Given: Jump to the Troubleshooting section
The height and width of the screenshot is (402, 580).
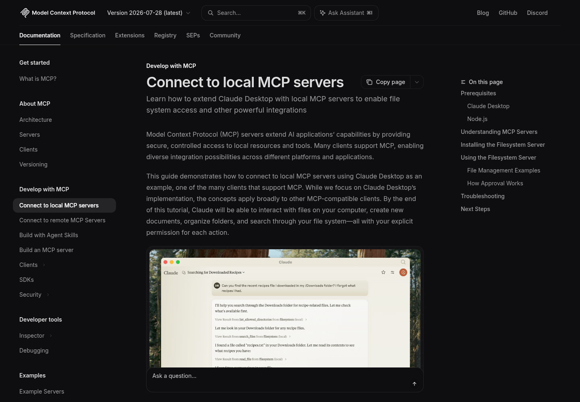Looking at the screenshot, I should pyautogui.click(x=483, y=196).
